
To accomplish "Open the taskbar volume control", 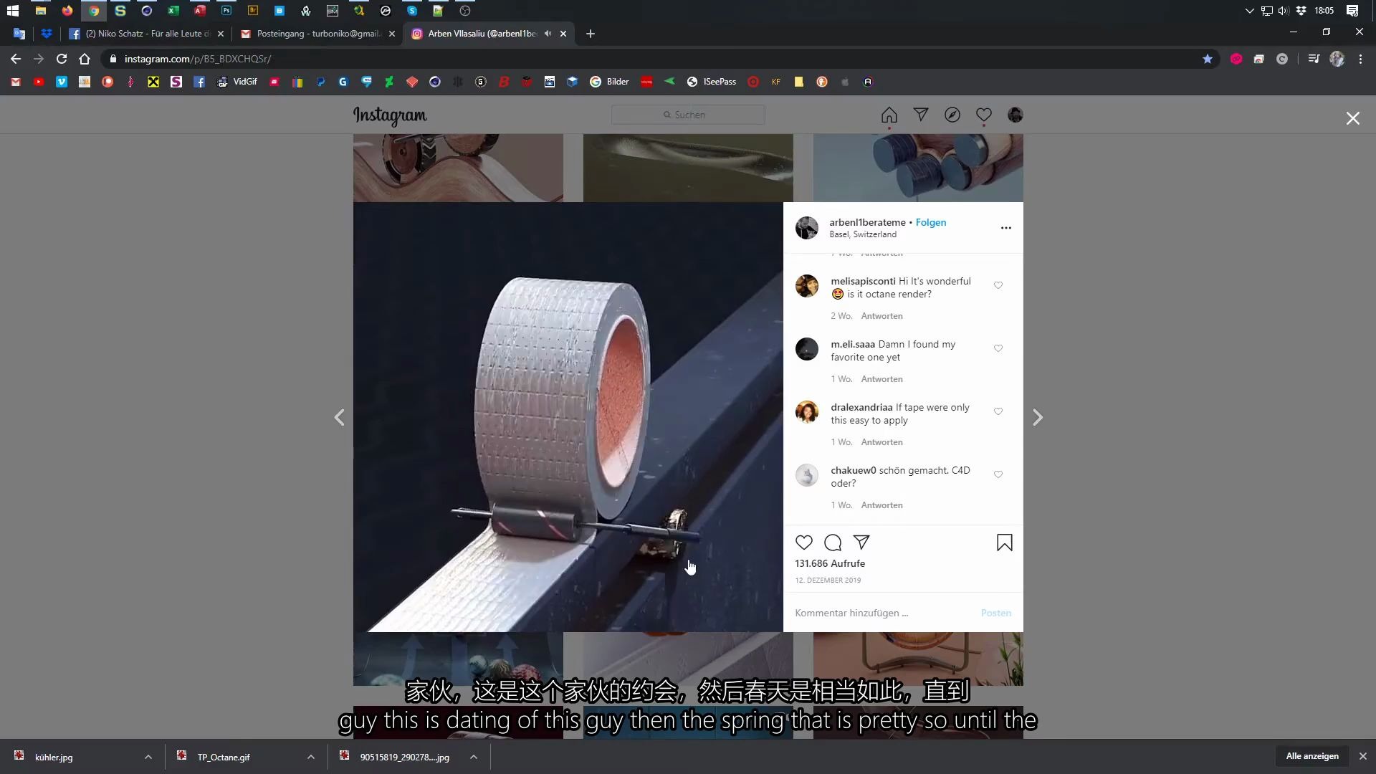I will [1282, 11].
